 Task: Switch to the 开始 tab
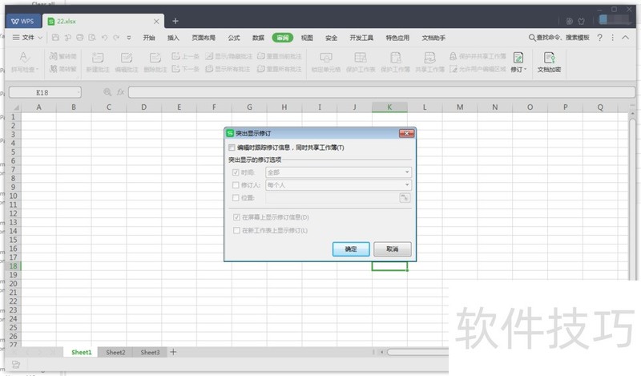(149, 38)
